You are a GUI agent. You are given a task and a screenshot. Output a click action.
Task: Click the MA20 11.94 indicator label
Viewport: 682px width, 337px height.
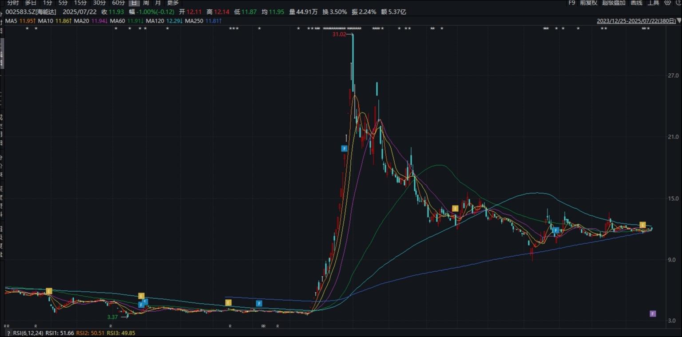click(91, 21)
